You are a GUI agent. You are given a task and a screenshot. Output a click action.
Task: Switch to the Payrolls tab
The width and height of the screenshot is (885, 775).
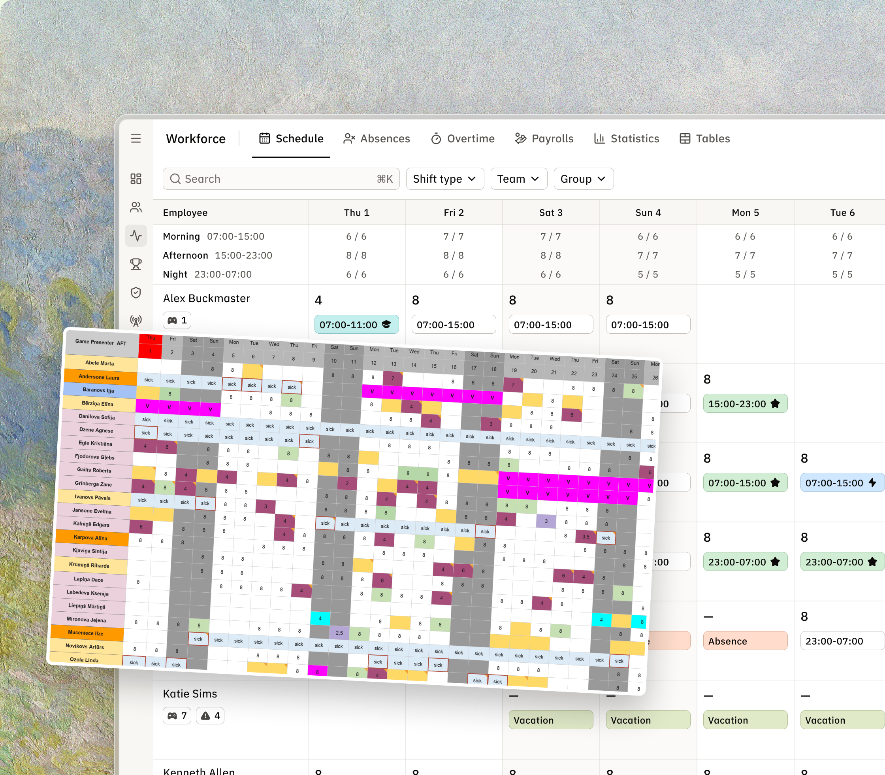[x=544, y=138]
